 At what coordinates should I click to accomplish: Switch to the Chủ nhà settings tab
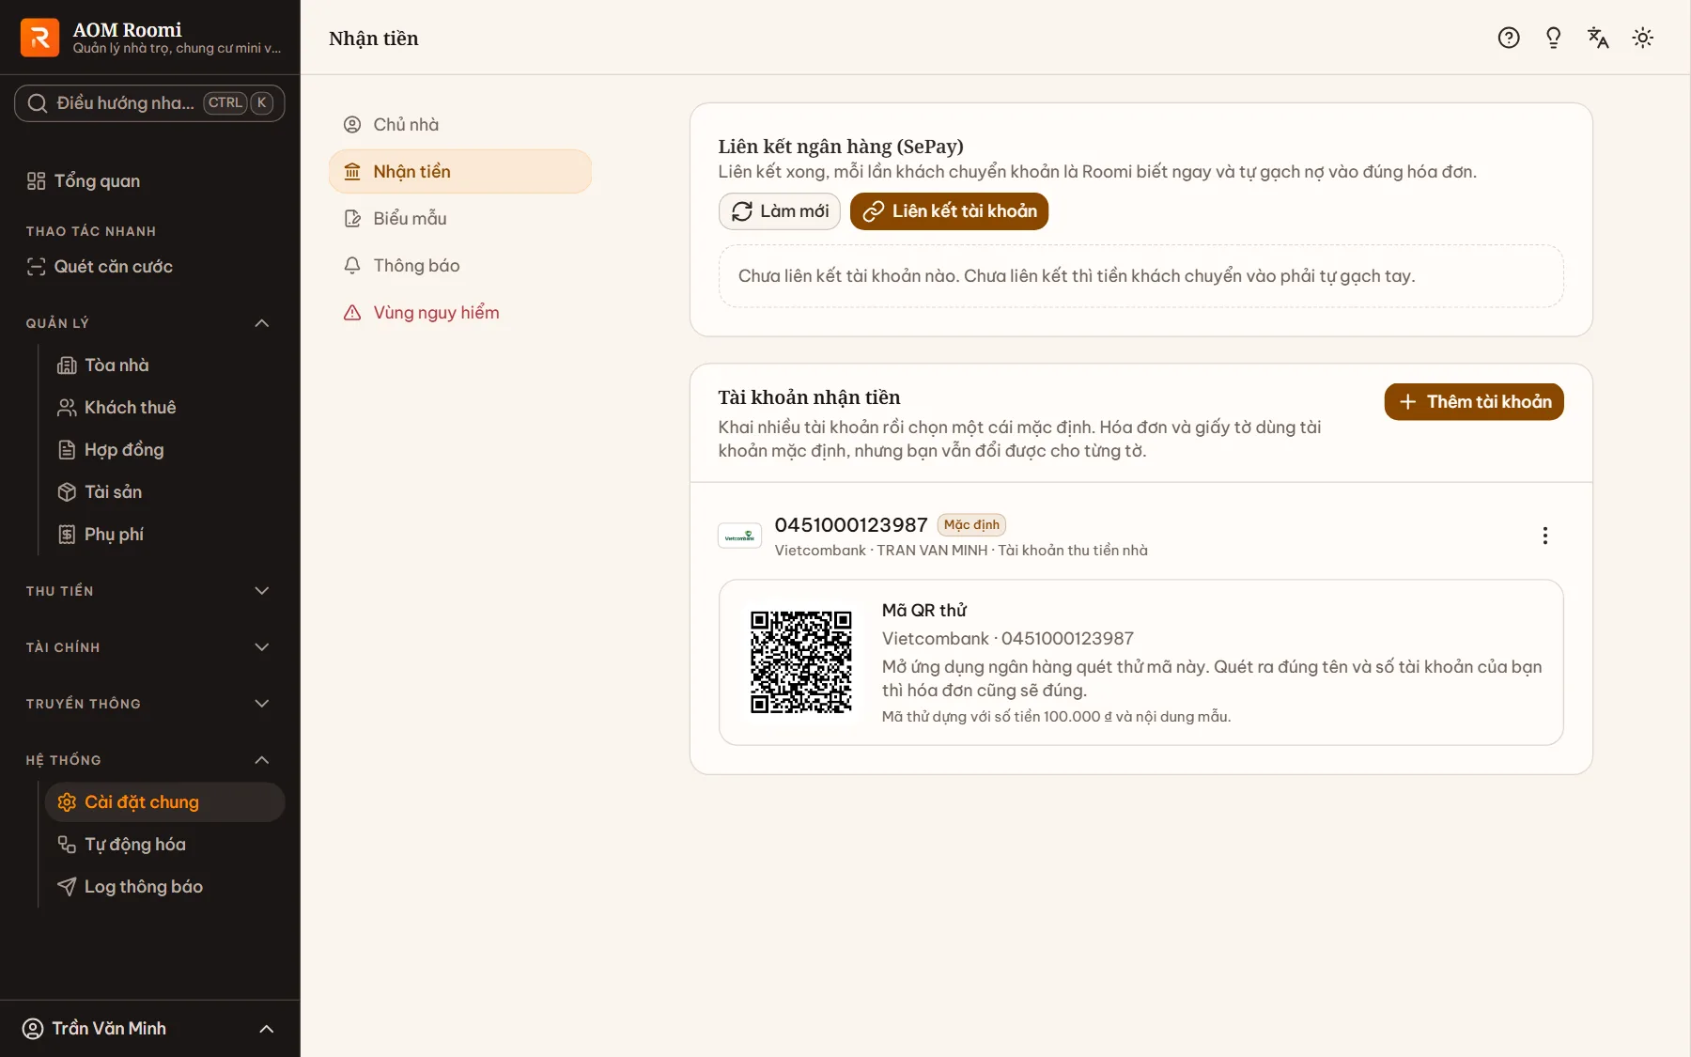460,124
